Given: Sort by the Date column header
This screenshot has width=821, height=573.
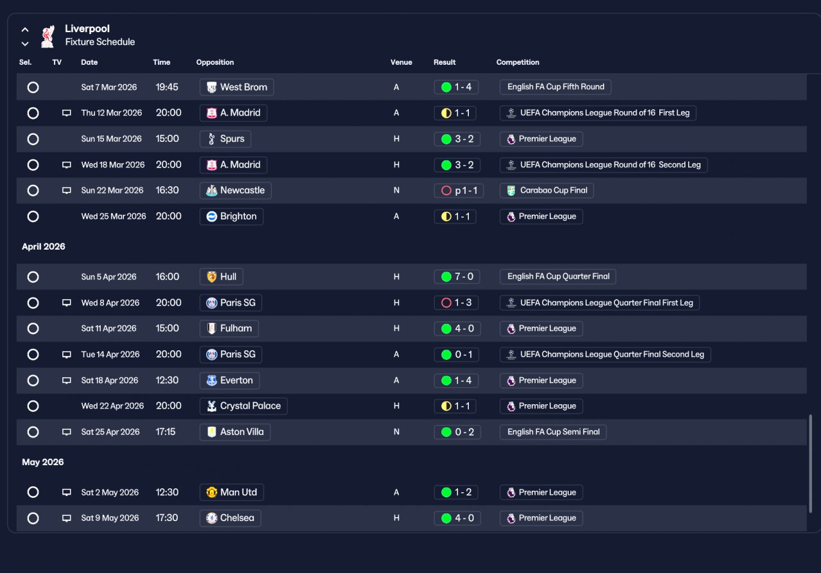Looking at the screenshot, I should tap(89, 62).
